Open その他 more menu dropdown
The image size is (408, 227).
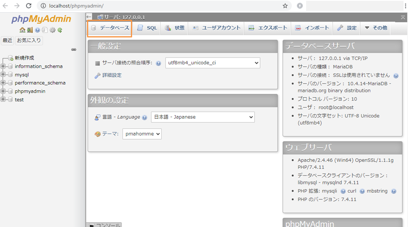click(x=376, y=28)
